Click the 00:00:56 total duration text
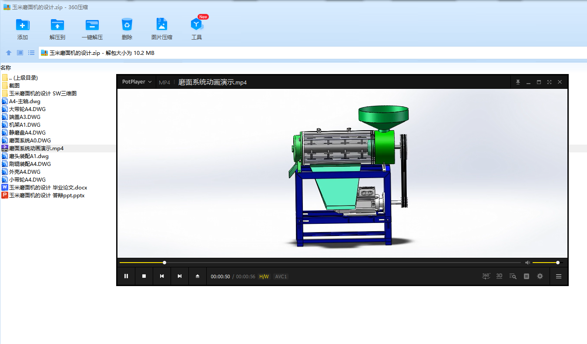This screenshot has height=344, width=587. click(x=245, y=277)
